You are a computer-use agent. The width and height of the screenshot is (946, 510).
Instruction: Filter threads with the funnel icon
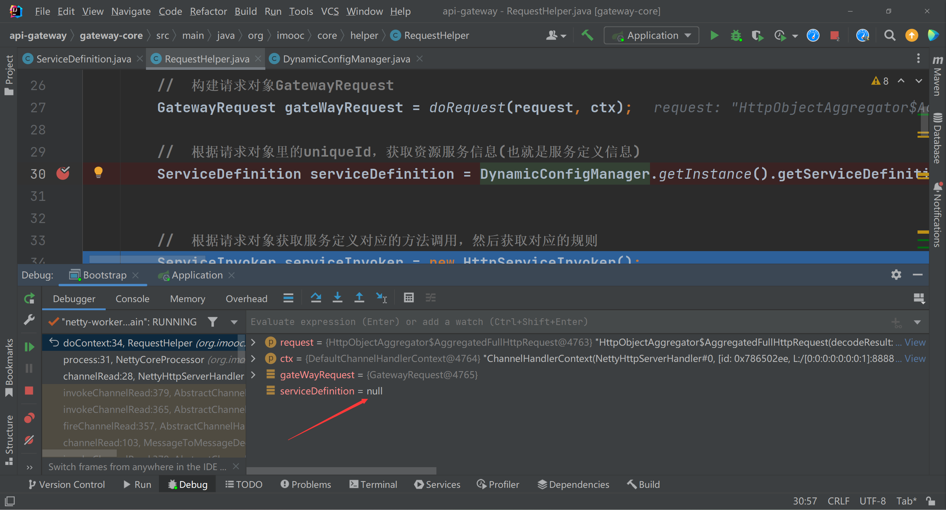click(212, 322)
